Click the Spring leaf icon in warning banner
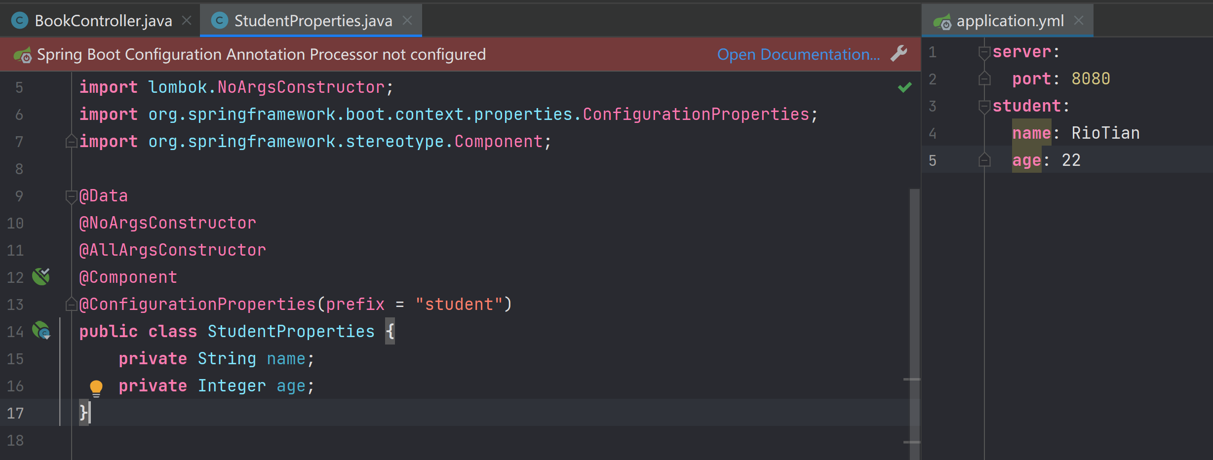This screenshot has height=460, width=1213. pyautogui.click(x=23, y=55)
